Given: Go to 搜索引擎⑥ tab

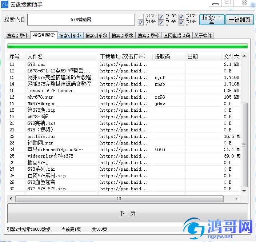Looking at the screenshot, I should (148, 36).
